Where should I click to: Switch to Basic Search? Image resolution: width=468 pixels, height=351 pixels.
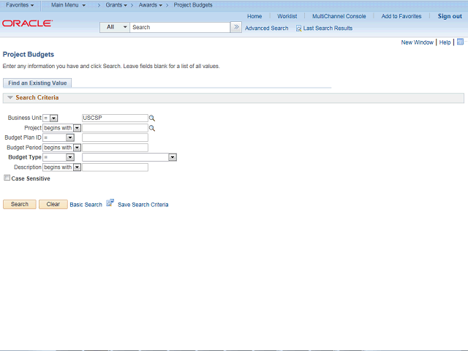[x=86, y=205]
